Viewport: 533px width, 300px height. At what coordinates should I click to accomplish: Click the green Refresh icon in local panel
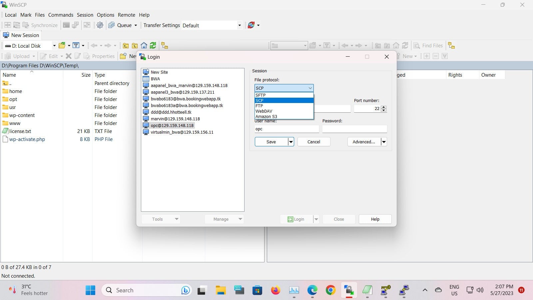153,46
